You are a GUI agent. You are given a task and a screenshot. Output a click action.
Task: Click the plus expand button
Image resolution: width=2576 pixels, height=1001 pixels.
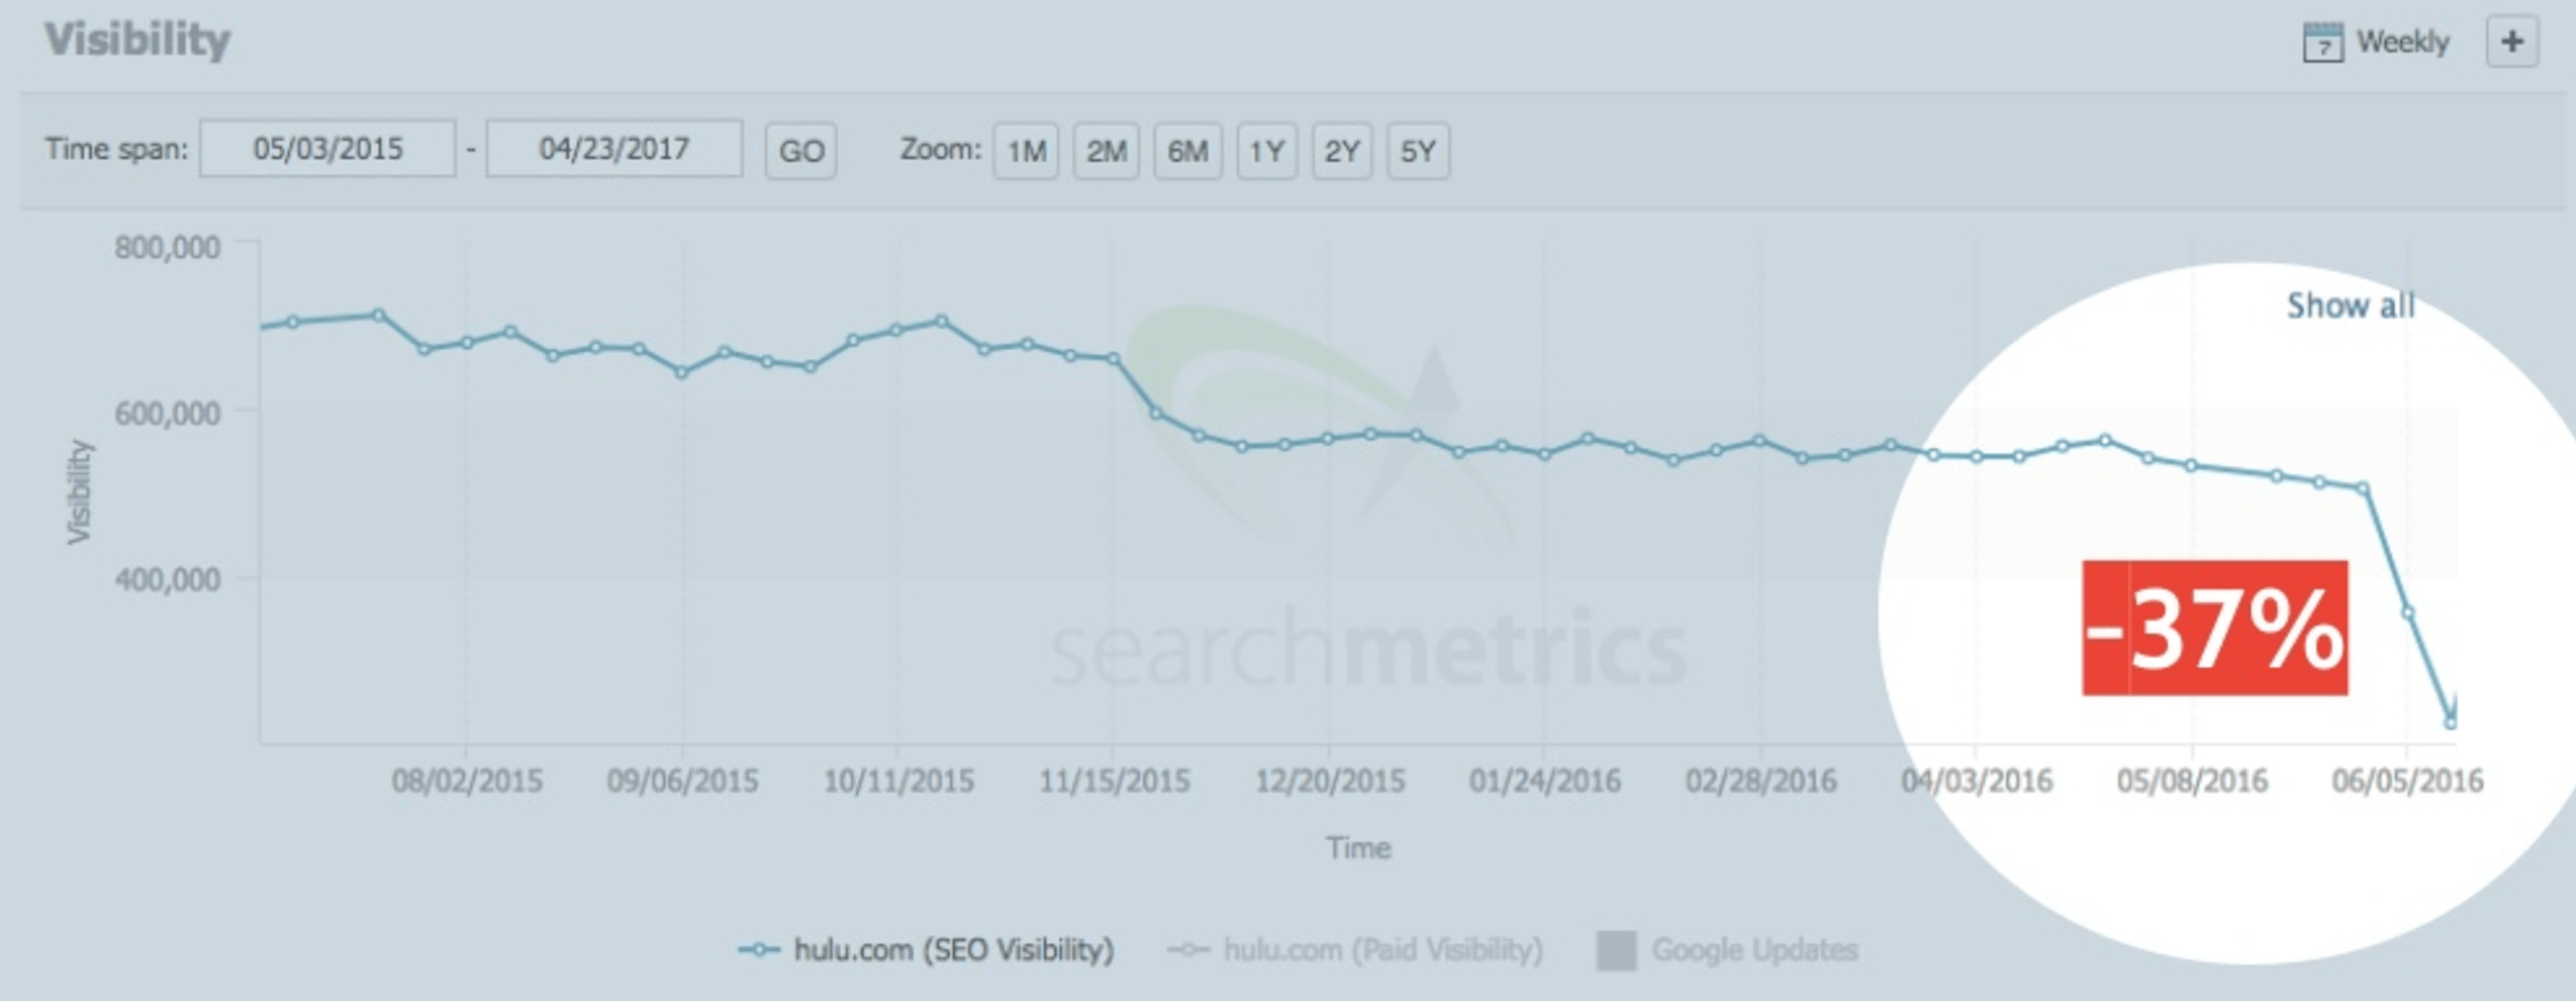tap(2511, 42)
